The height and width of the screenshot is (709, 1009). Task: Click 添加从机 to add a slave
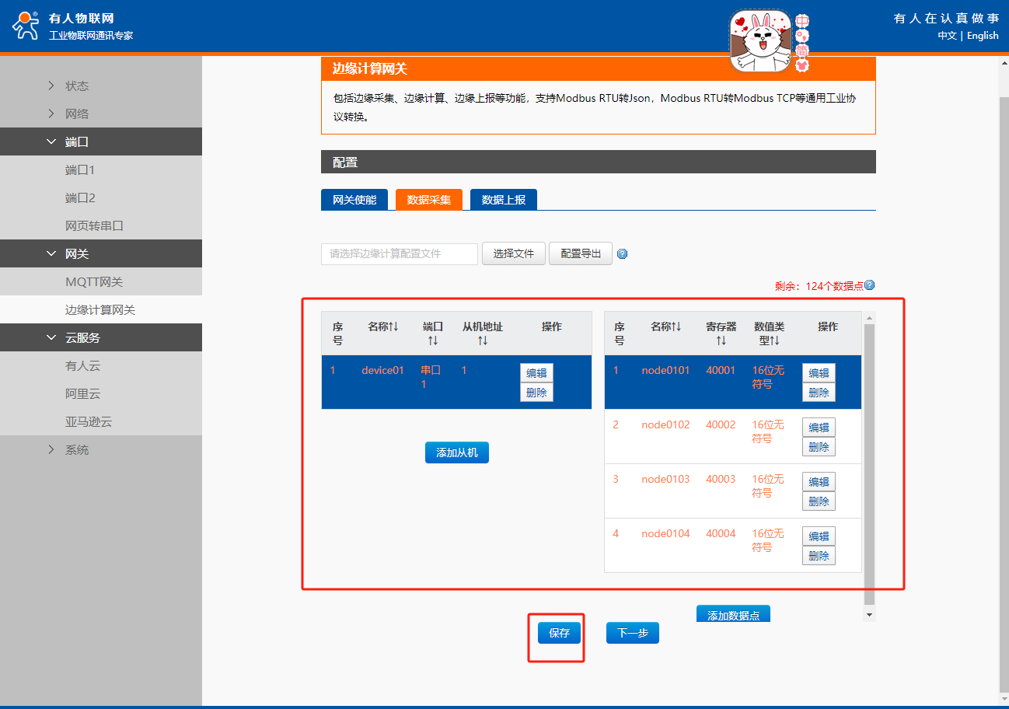pos(456,452)
